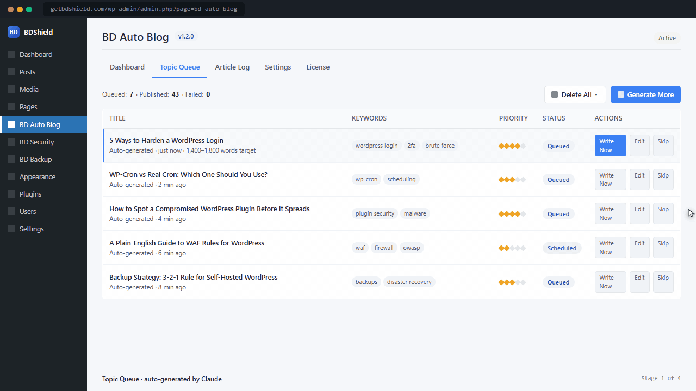The width and height of the screenshot is (696, 391).
Task: Open the License tab
Action: click(x=318, y=67)
